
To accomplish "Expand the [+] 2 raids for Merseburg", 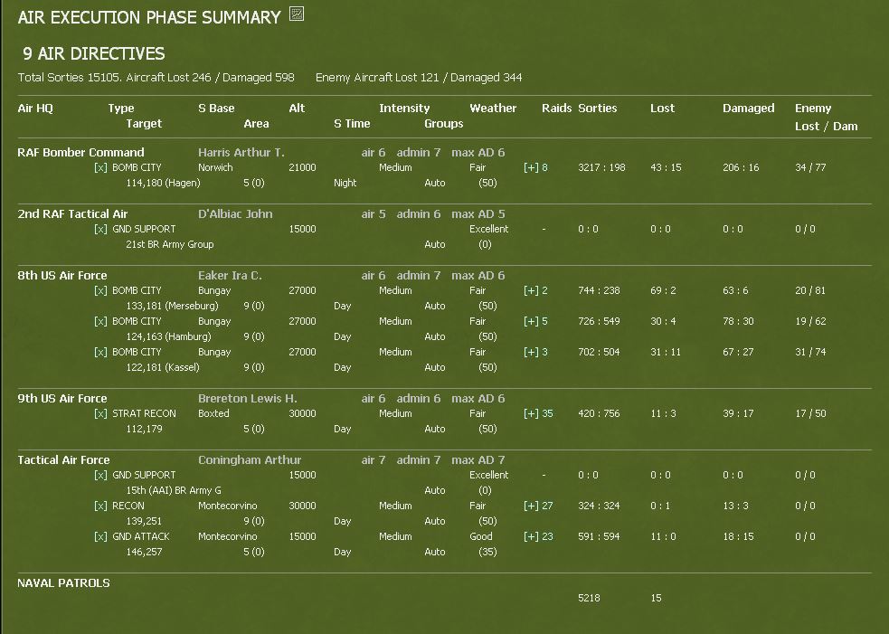I will pyautogui.click(x=535, y=290).
